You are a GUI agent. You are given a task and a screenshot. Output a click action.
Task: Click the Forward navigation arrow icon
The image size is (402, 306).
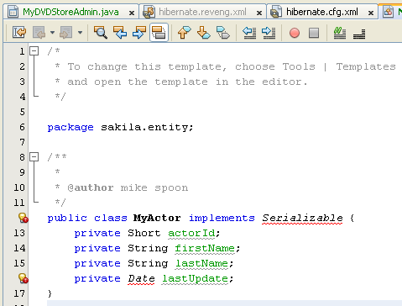pyautogui.click(x=65, y=33)
